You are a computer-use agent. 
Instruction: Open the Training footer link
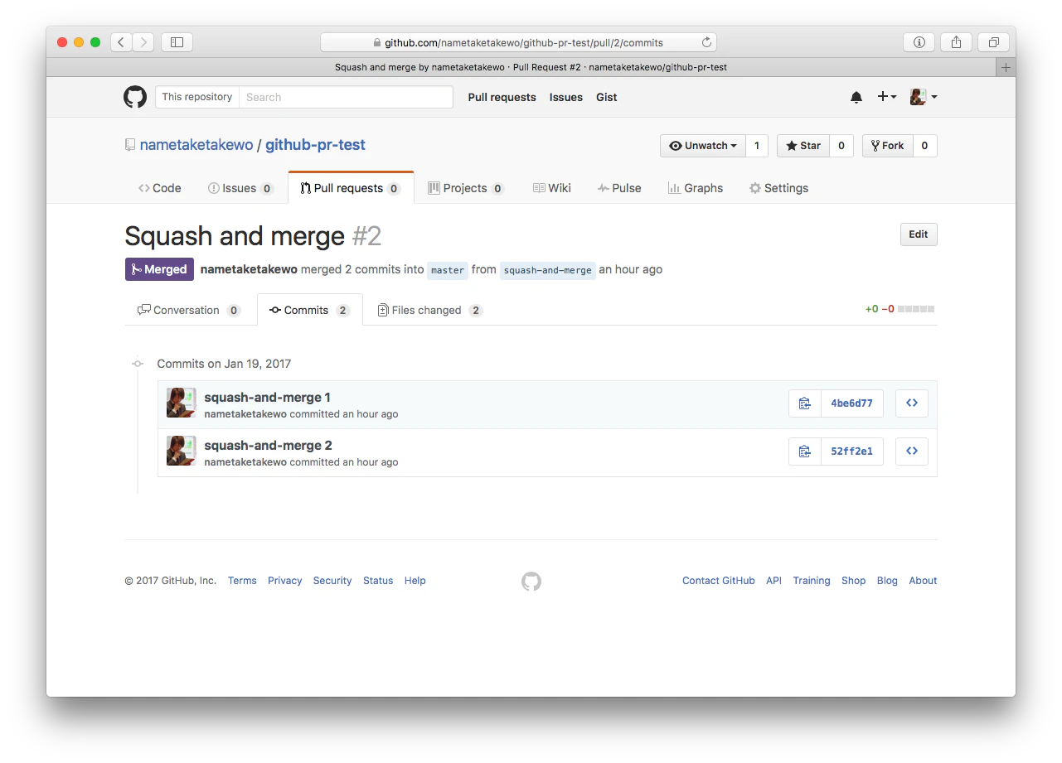[812, 581]
